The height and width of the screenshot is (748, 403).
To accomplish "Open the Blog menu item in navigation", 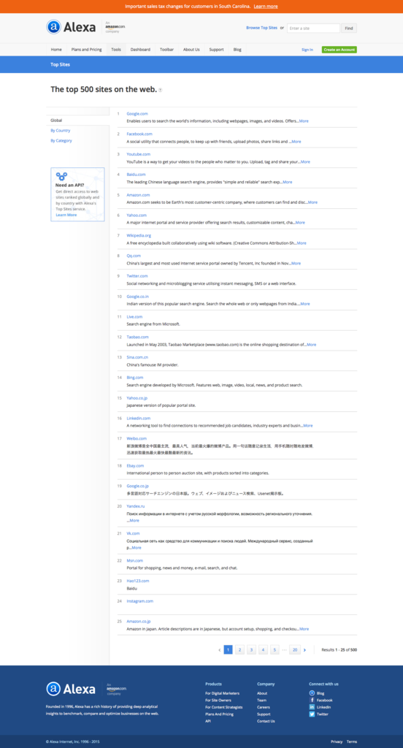I will [237, 50].
